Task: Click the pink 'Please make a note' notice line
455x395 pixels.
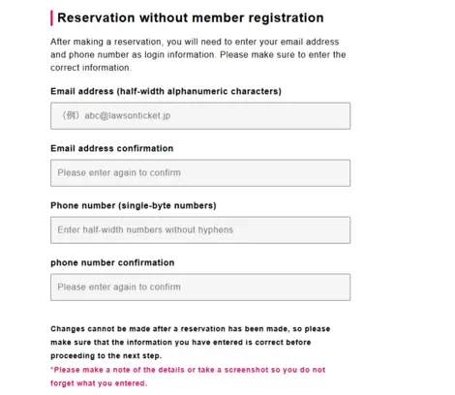Action: point(188,370)
